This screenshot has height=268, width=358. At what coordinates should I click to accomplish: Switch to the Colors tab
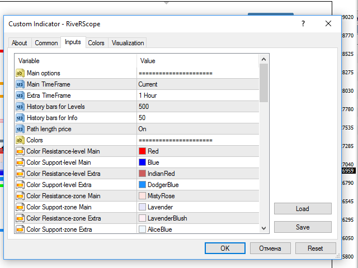(96, 43)
